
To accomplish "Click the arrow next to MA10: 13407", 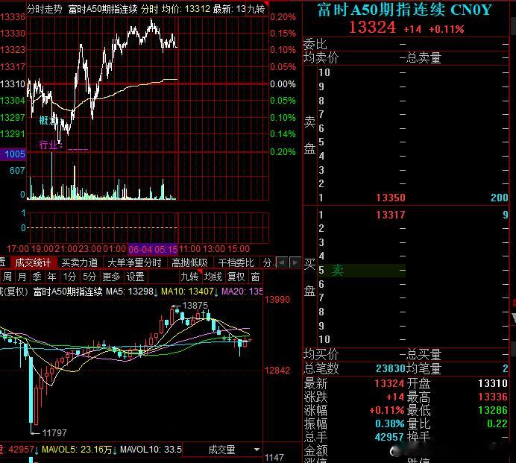I will pyautogui.click(x=216, y=292).
